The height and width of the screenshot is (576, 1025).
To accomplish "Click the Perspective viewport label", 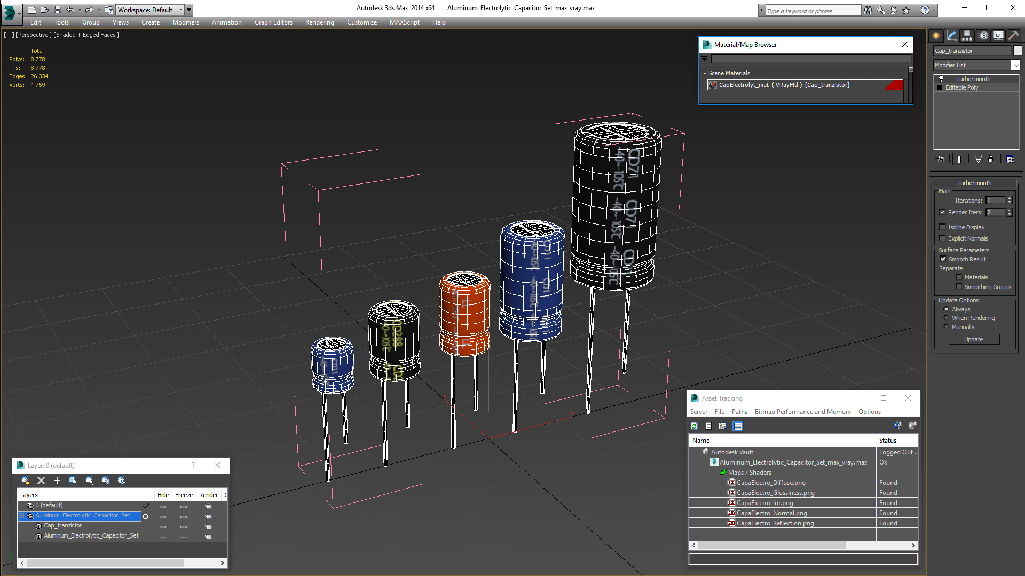I will point(34,35).
